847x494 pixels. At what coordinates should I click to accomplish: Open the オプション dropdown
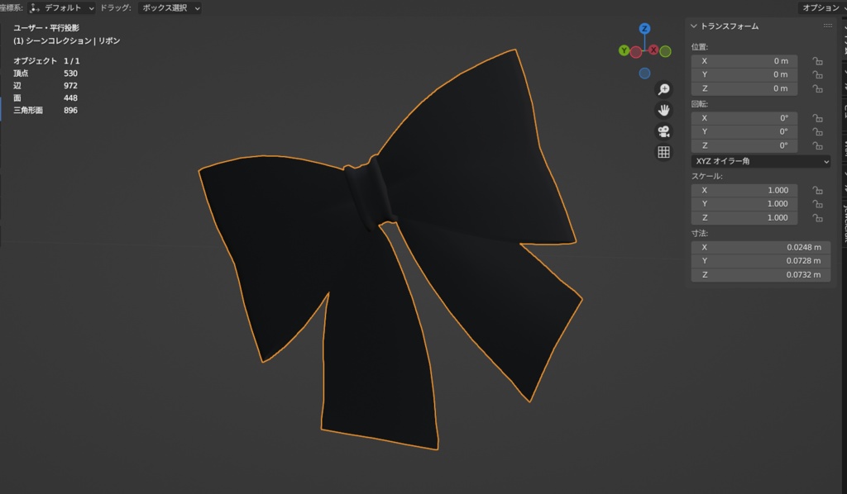tap(822, 7)
